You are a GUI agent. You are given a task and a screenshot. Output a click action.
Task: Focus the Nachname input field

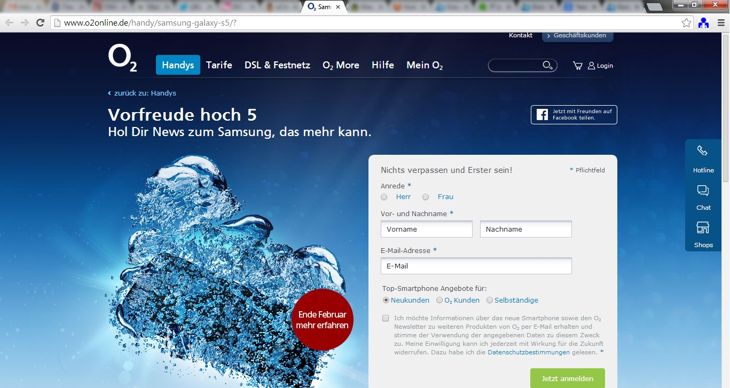coord(526,229)
